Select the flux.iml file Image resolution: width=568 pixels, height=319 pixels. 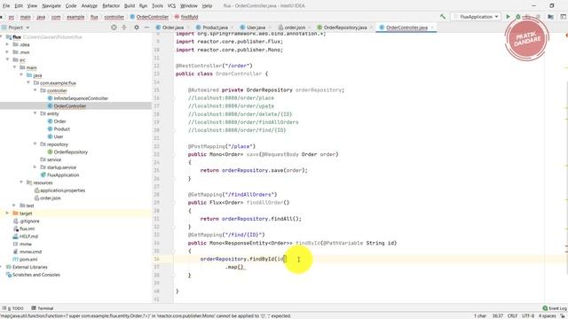(x=27, y=229)
